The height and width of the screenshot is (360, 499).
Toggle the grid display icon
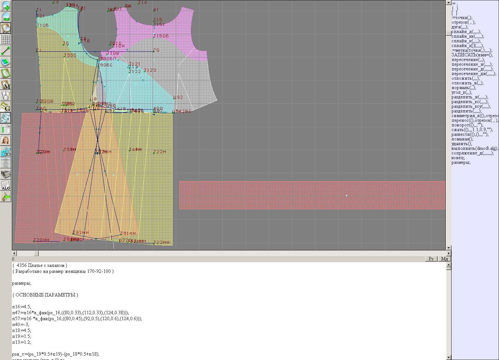(6, 40)
